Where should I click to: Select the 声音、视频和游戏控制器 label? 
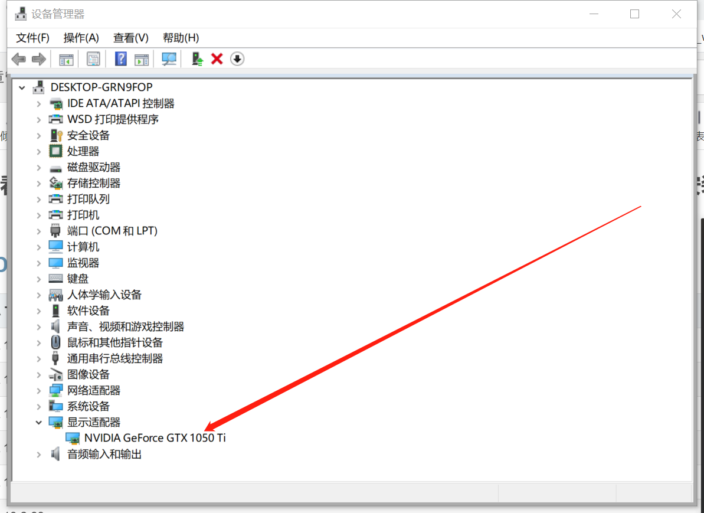(x=126, y=326)
